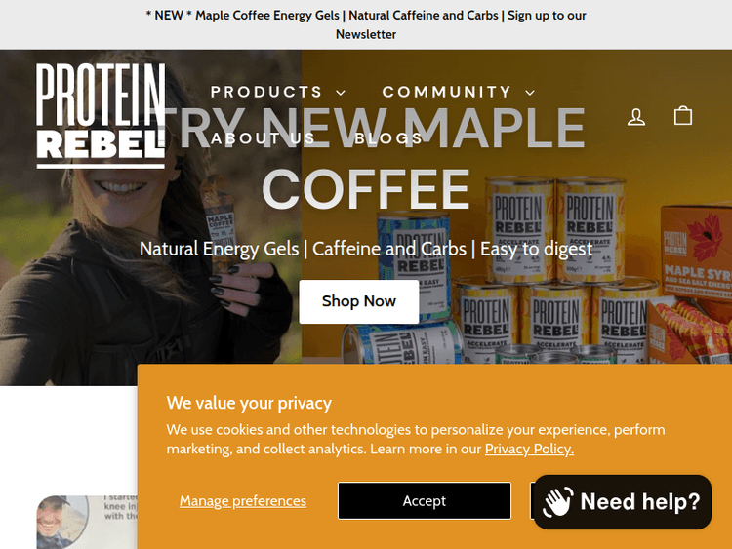The width and height of the screenshot is (732, 549).
Task: Click the customer review avatar thumbnail
Action: [62, 522]
